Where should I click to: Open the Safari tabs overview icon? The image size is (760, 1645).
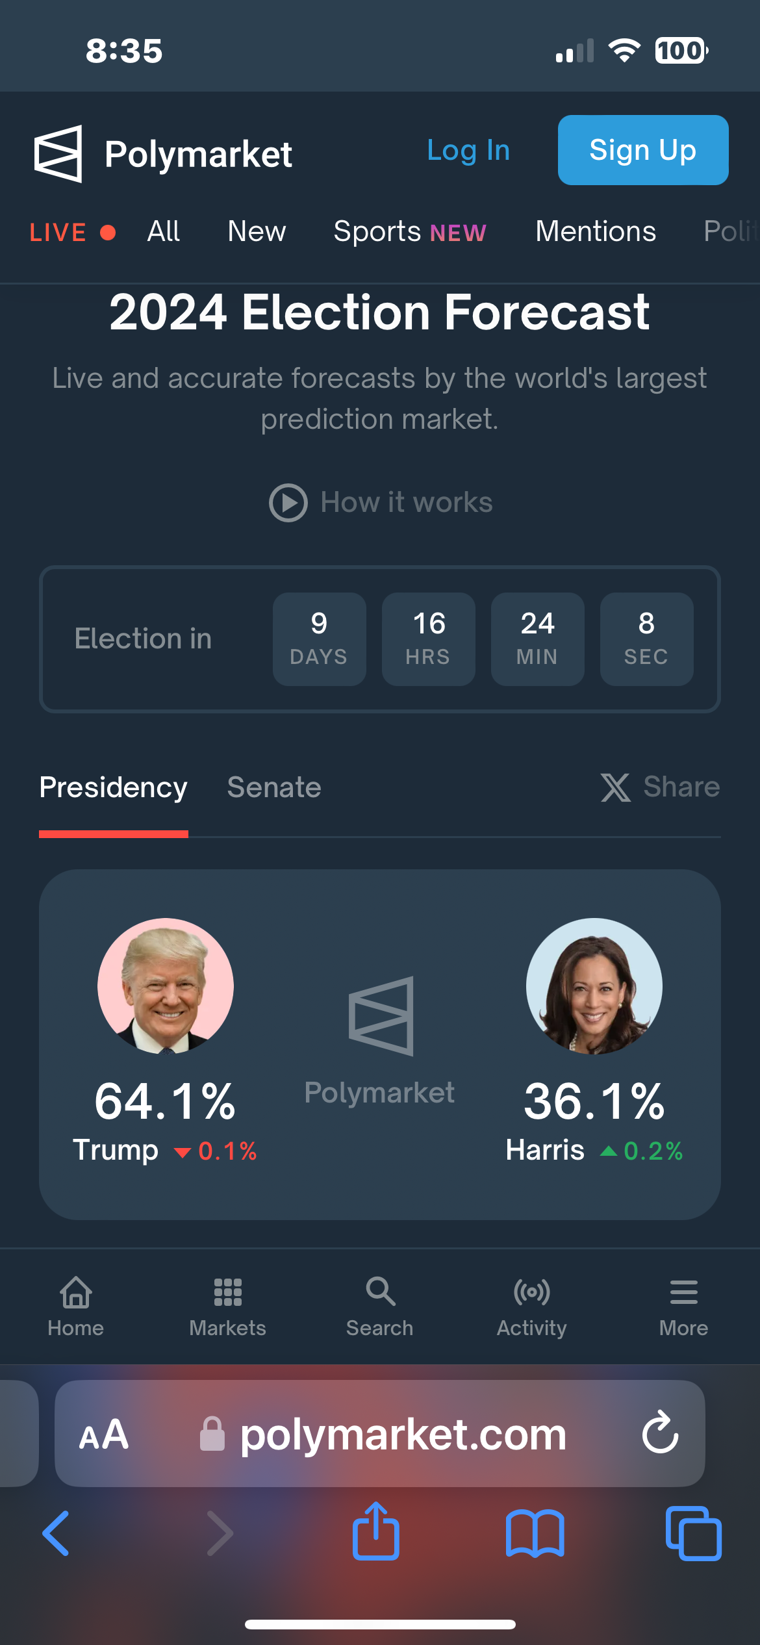pyautogui.click(x=693, y=1533)
